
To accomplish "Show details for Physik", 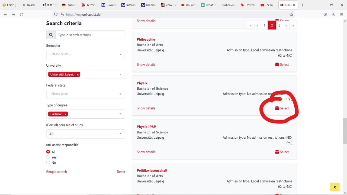I will 146,108.
